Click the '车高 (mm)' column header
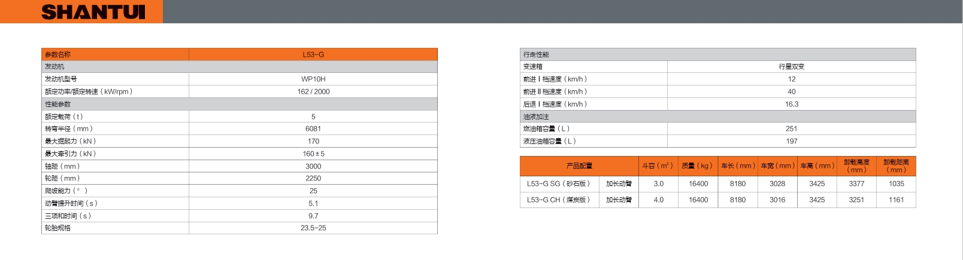 (817, 166)
